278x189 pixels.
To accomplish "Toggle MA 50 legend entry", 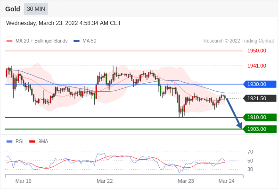I will click(85, 41).
